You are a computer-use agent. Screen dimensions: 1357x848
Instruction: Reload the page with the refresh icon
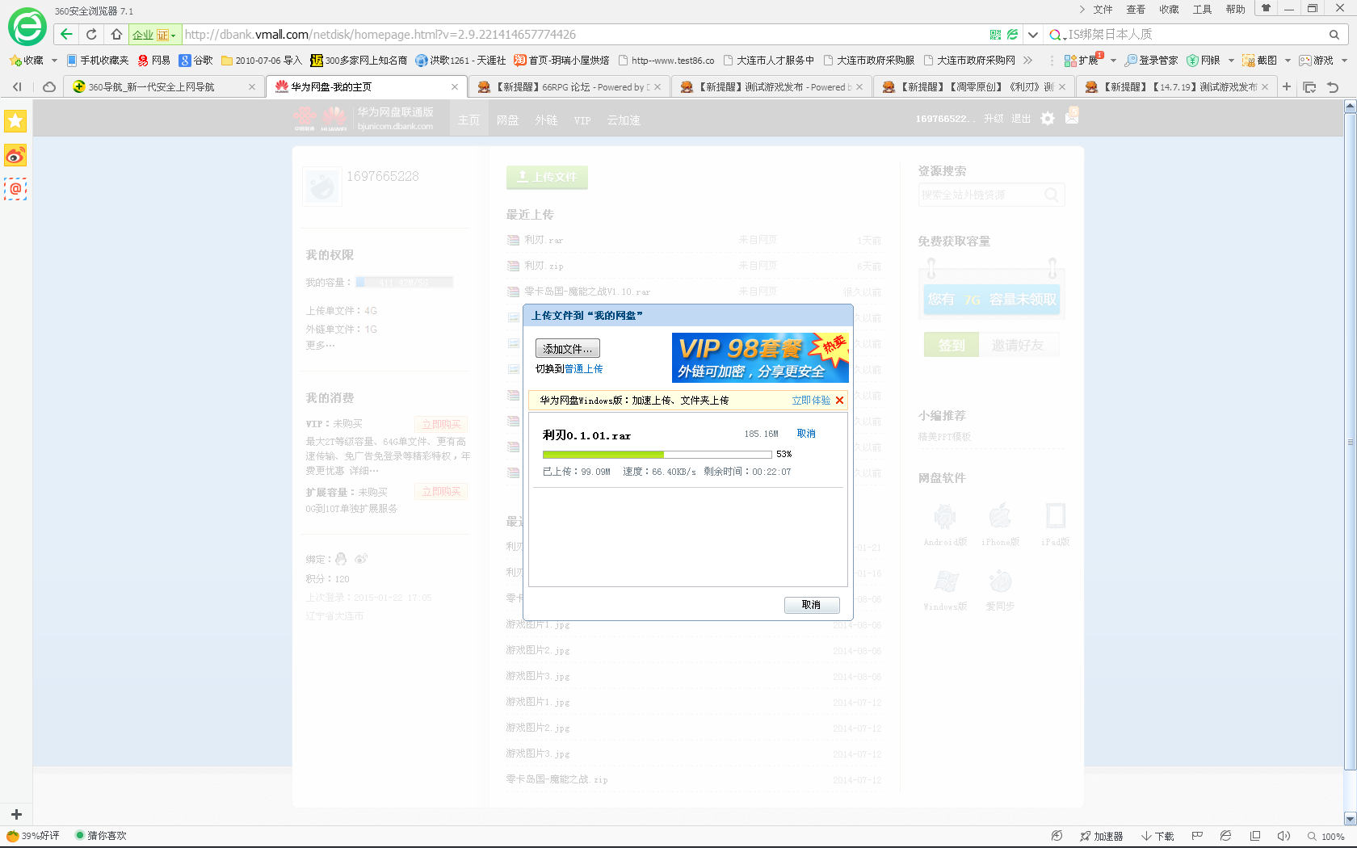click(91, 34)
